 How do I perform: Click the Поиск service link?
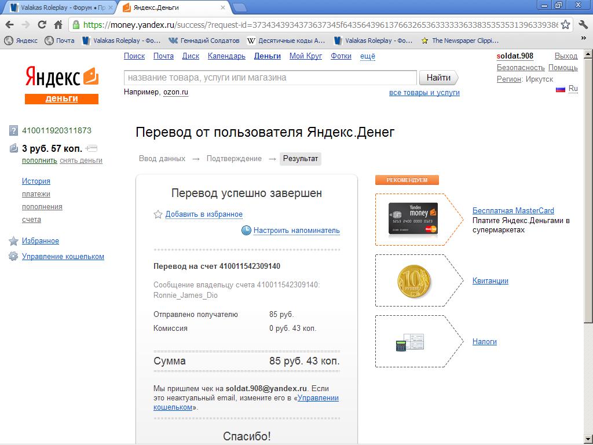pos(134,56)
